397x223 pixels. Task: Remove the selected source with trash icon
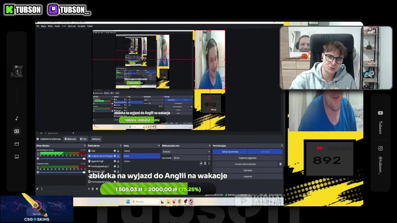point(93,189)
